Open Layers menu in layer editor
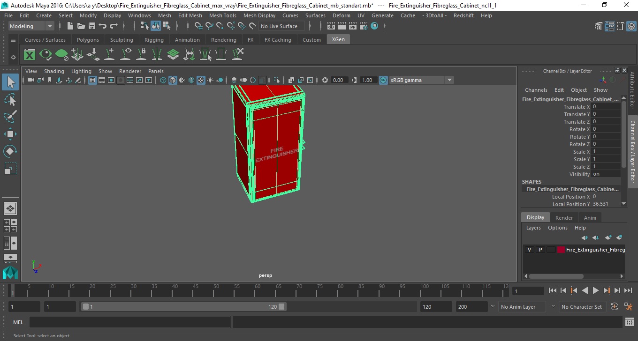This screenshot has height=341, width=638. (533, 228)
